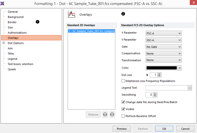Enable Emphasize Low Frequency Populations

point(123,81)
